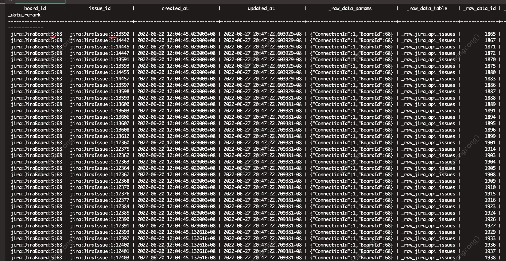This screenshot has width=506, height=261.
Task: Click the board_id column header
Action: (35, 8)
